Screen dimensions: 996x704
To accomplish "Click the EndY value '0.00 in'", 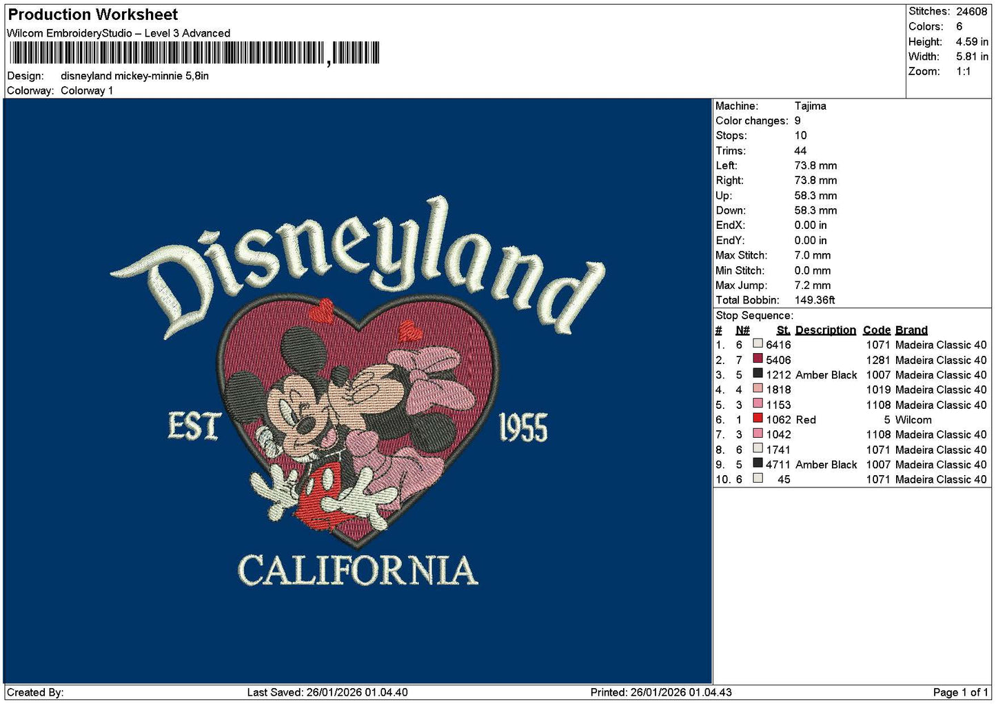I will 811,240.
